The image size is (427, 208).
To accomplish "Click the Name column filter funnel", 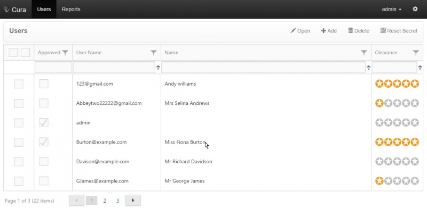I will point(364,53).
